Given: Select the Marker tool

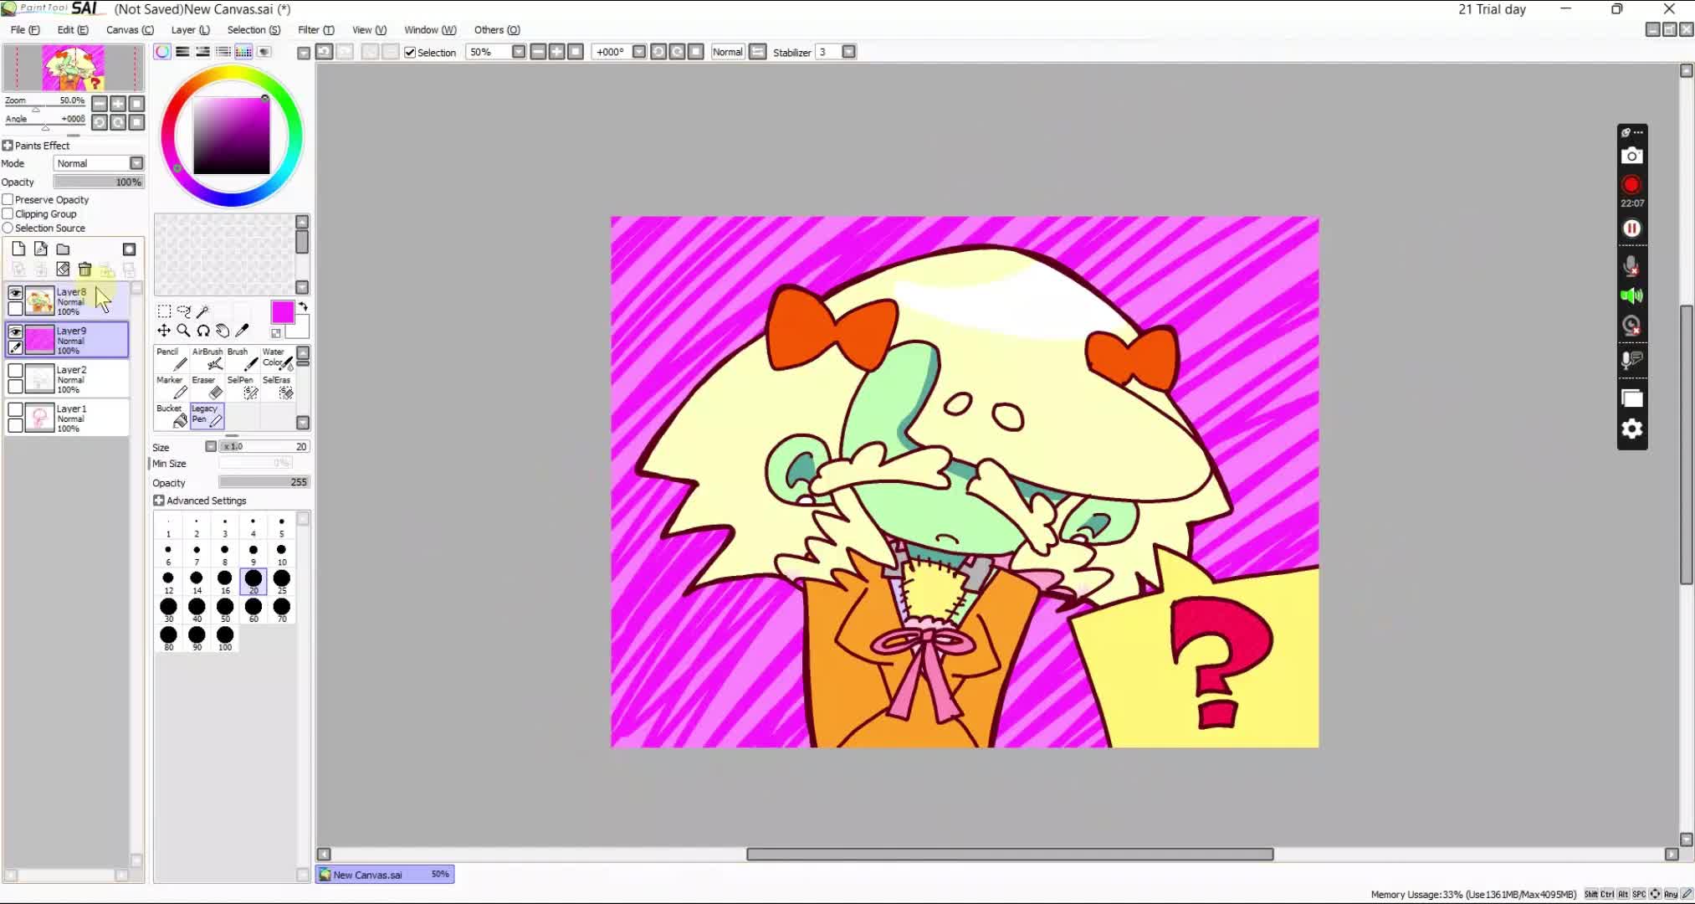Looking at the screenshot, I should pyautogui.click(x=172, y=388).
